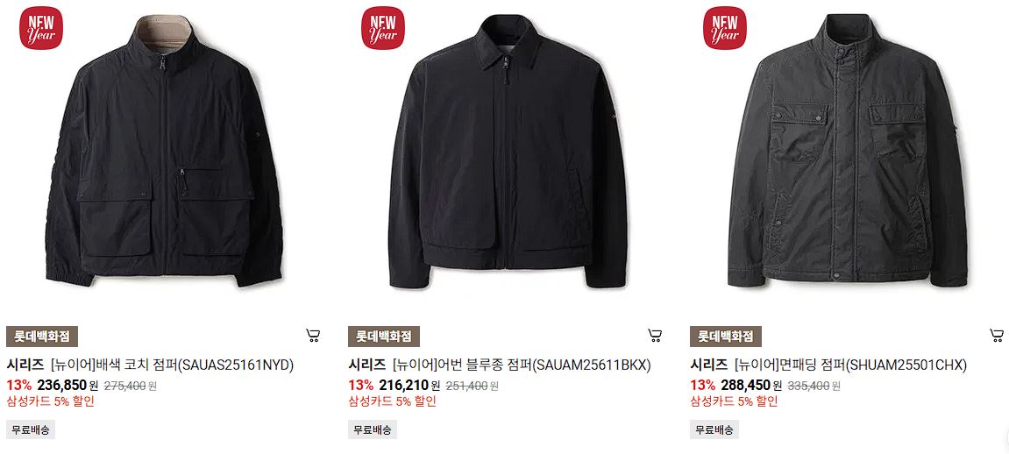
Task: Click New Year badge on collared blouson jacket
Action: click(x=383, y=28)
